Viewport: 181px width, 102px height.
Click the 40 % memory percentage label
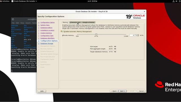coord(142,35)
